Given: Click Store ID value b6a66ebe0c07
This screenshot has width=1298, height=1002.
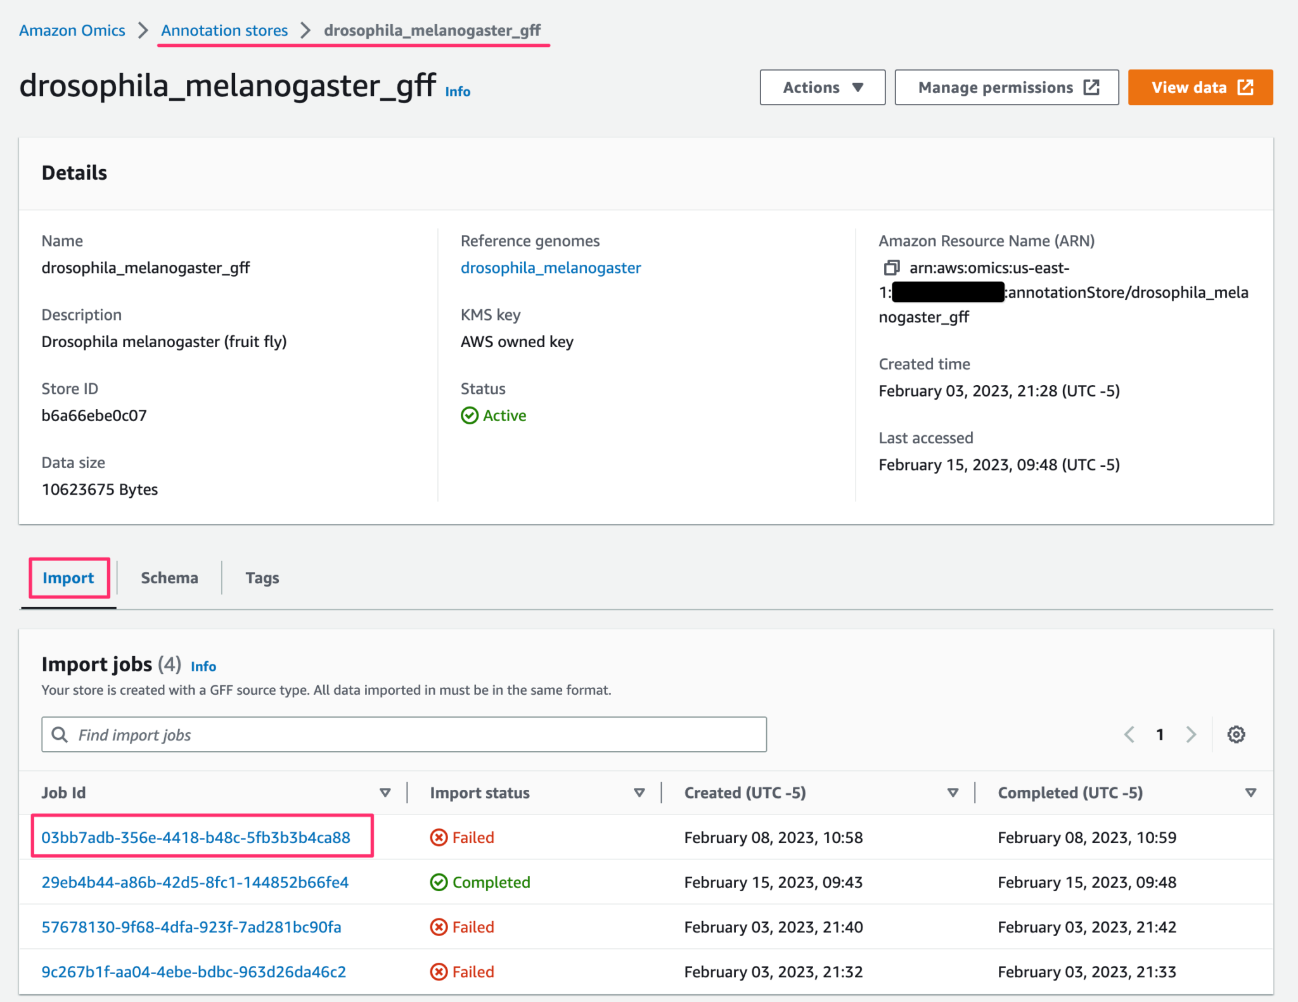Looking at the screenshot, I should 94,415.
